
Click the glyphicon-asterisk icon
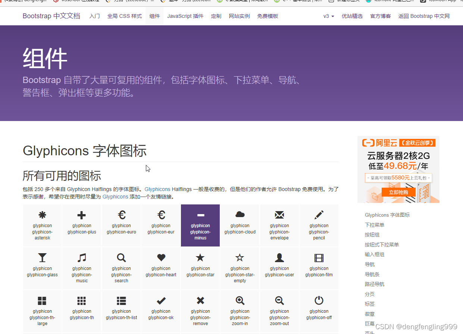(x=42, y=215)
